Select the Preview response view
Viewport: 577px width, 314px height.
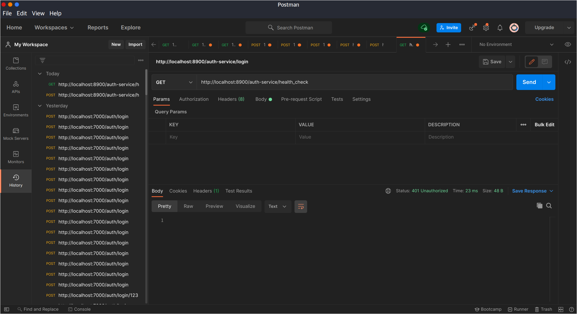(214, 206)
